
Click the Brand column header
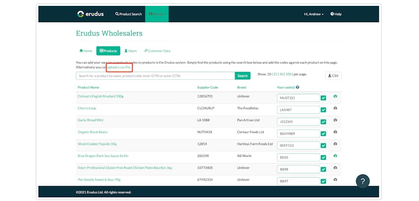click(x=242, y=87)
